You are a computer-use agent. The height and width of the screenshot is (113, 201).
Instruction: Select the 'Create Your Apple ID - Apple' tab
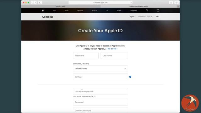[139, 6]
